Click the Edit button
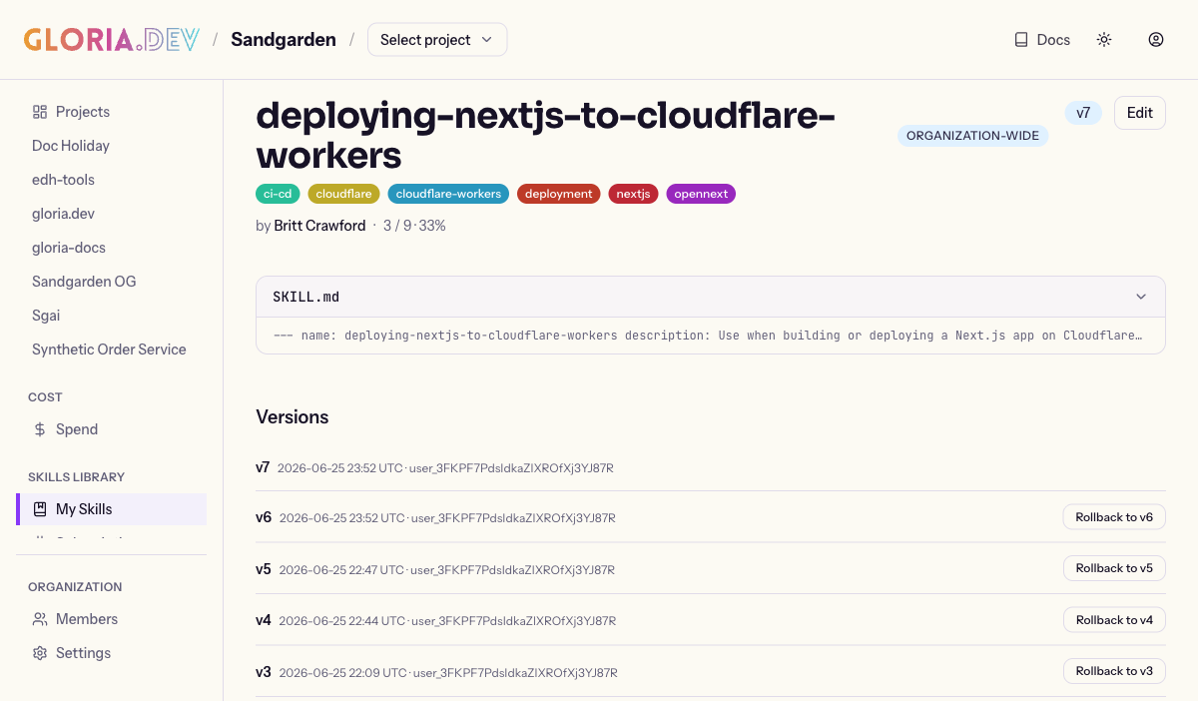 (1140, 113)
